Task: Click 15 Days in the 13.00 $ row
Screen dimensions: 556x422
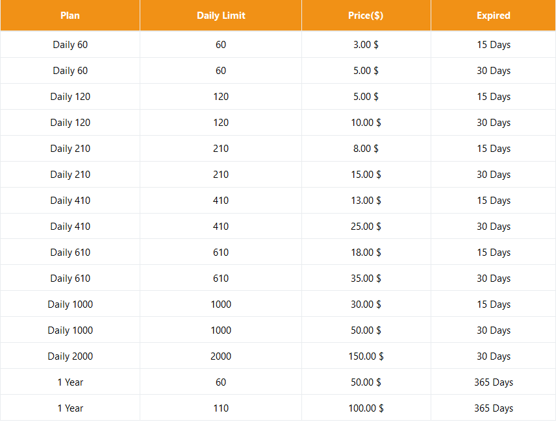Action: point(494,201)
